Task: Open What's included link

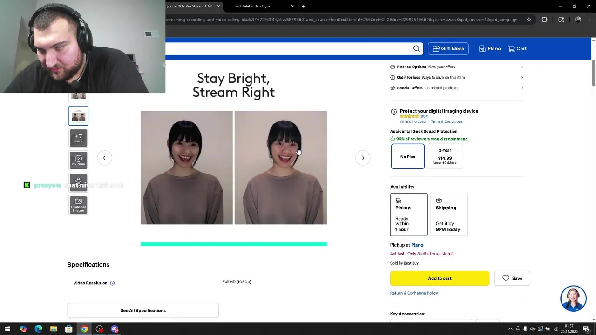Action: pos(413,121)
